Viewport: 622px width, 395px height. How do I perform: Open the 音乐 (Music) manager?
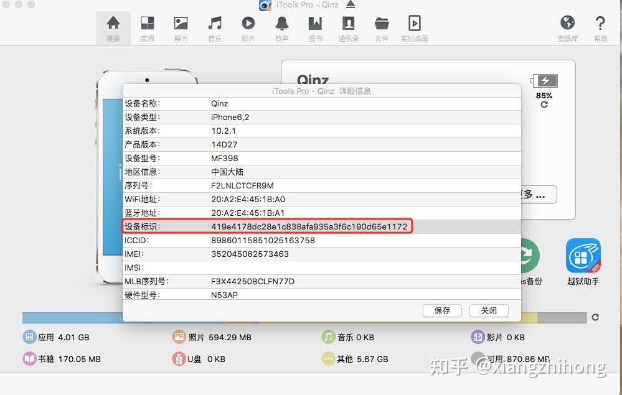pos(215,28)
